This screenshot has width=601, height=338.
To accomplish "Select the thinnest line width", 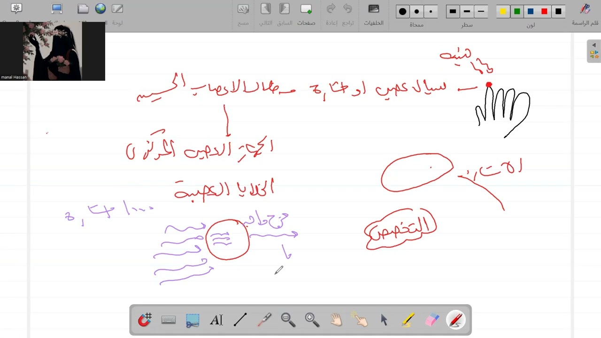I will coord(480,11).
